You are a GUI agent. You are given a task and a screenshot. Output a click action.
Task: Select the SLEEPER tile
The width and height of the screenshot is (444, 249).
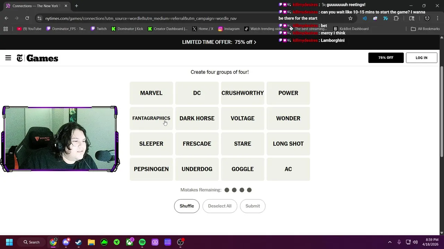[151, 144]
